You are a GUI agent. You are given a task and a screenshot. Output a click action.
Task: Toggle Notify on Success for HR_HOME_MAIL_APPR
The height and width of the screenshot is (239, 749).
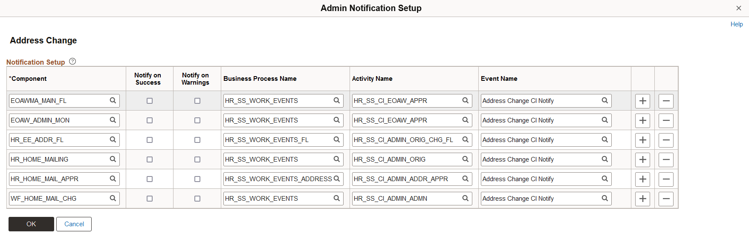pos(150,179)
